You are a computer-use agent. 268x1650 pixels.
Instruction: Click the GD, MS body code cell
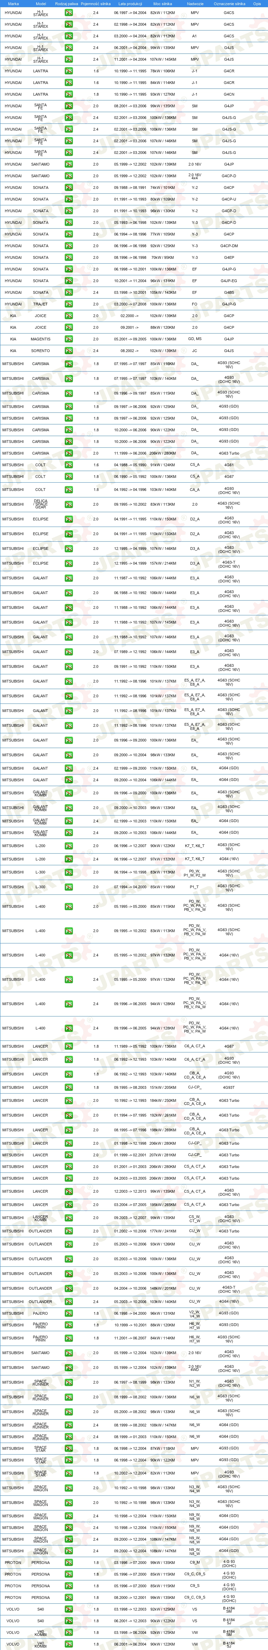point(195,339)
